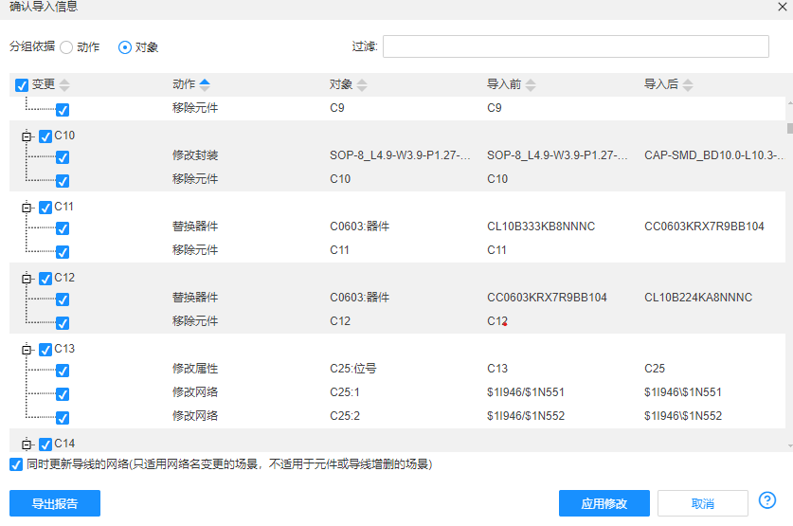Viewport: 793px width, 526px height.
Task: Sort by the 导入后 column arrows
Action: pyautogui.click(x=688, y=85)
